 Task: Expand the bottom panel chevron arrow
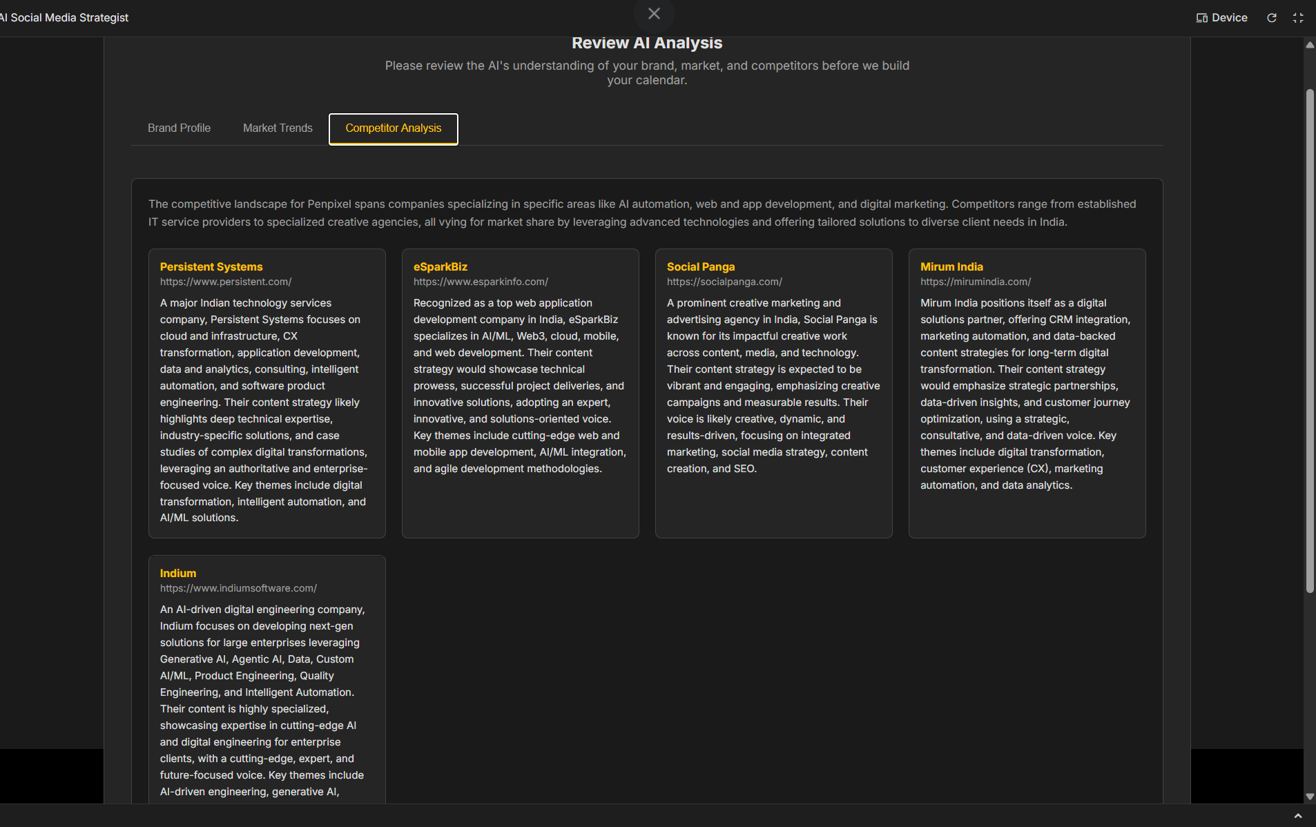(x=1298, y=816)
